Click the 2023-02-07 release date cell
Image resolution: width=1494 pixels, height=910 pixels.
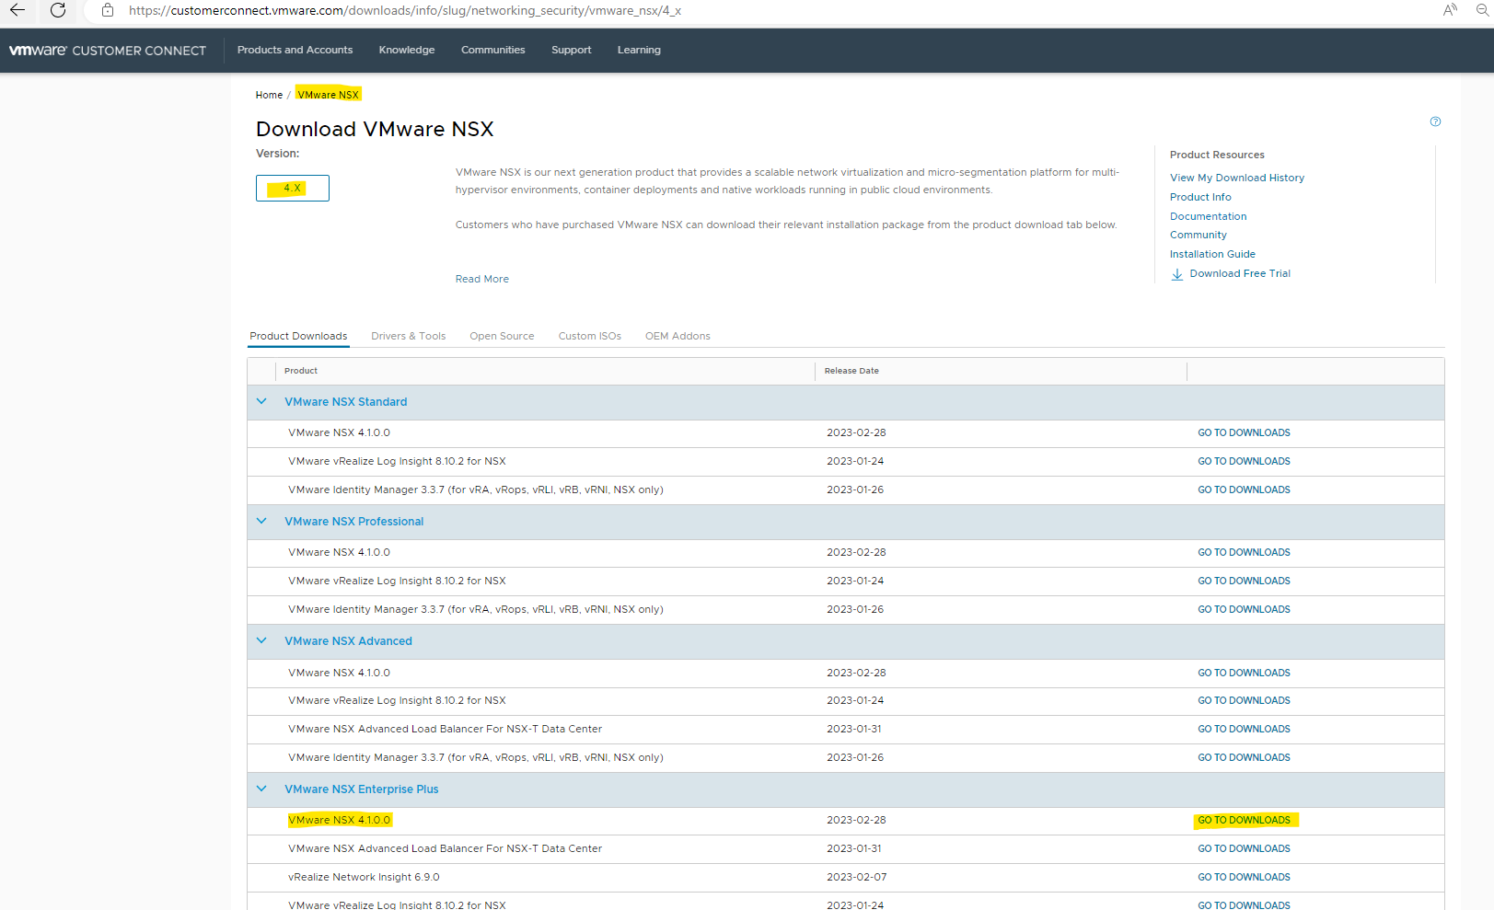[856, 878]
